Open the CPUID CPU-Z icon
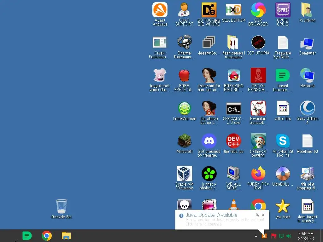Image resolution: width=323 pixels, height=242 pixels. click(x=283, y=14)
